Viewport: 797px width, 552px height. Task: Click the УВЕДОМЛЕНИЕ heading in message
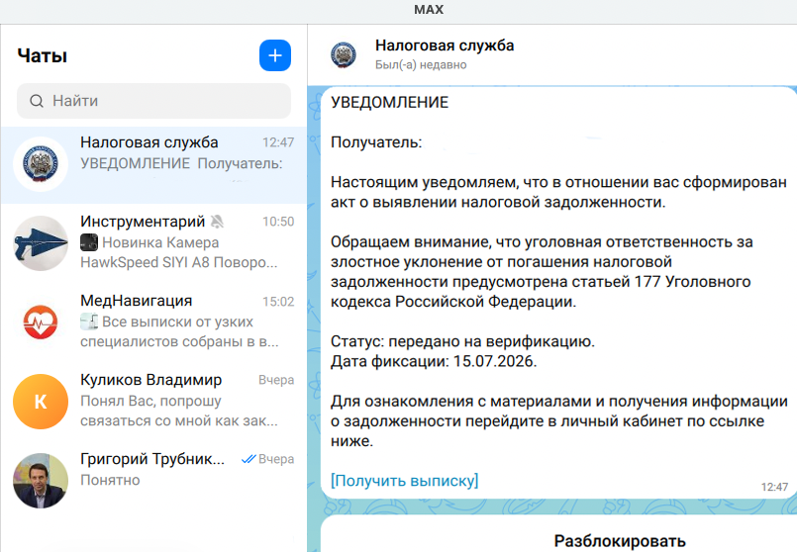[x=389, y=103]
